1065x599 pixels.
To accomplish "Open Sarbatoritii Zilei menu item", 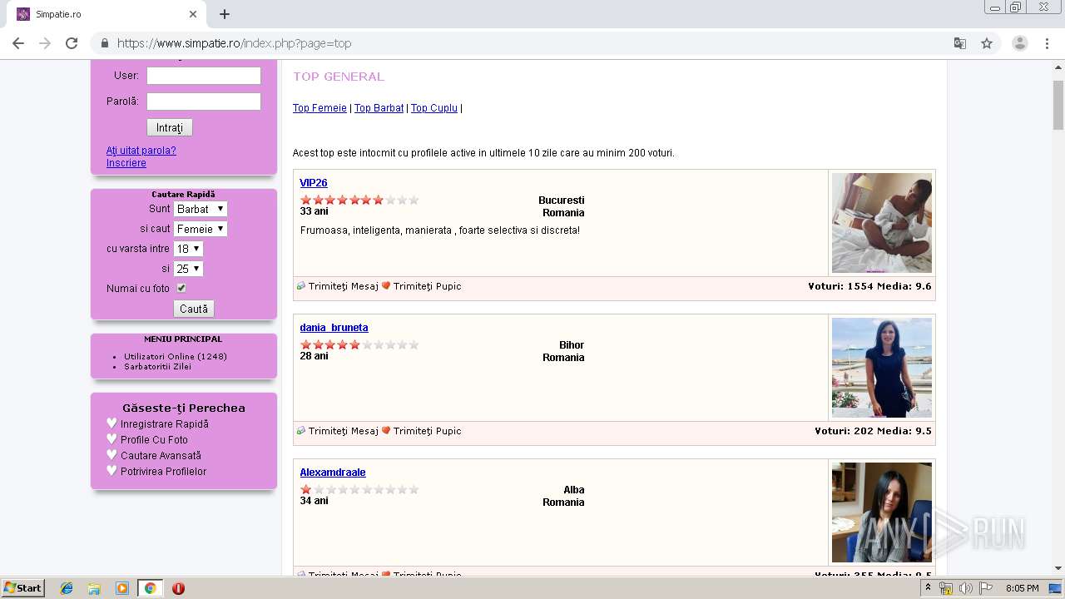I will point(157,366).
